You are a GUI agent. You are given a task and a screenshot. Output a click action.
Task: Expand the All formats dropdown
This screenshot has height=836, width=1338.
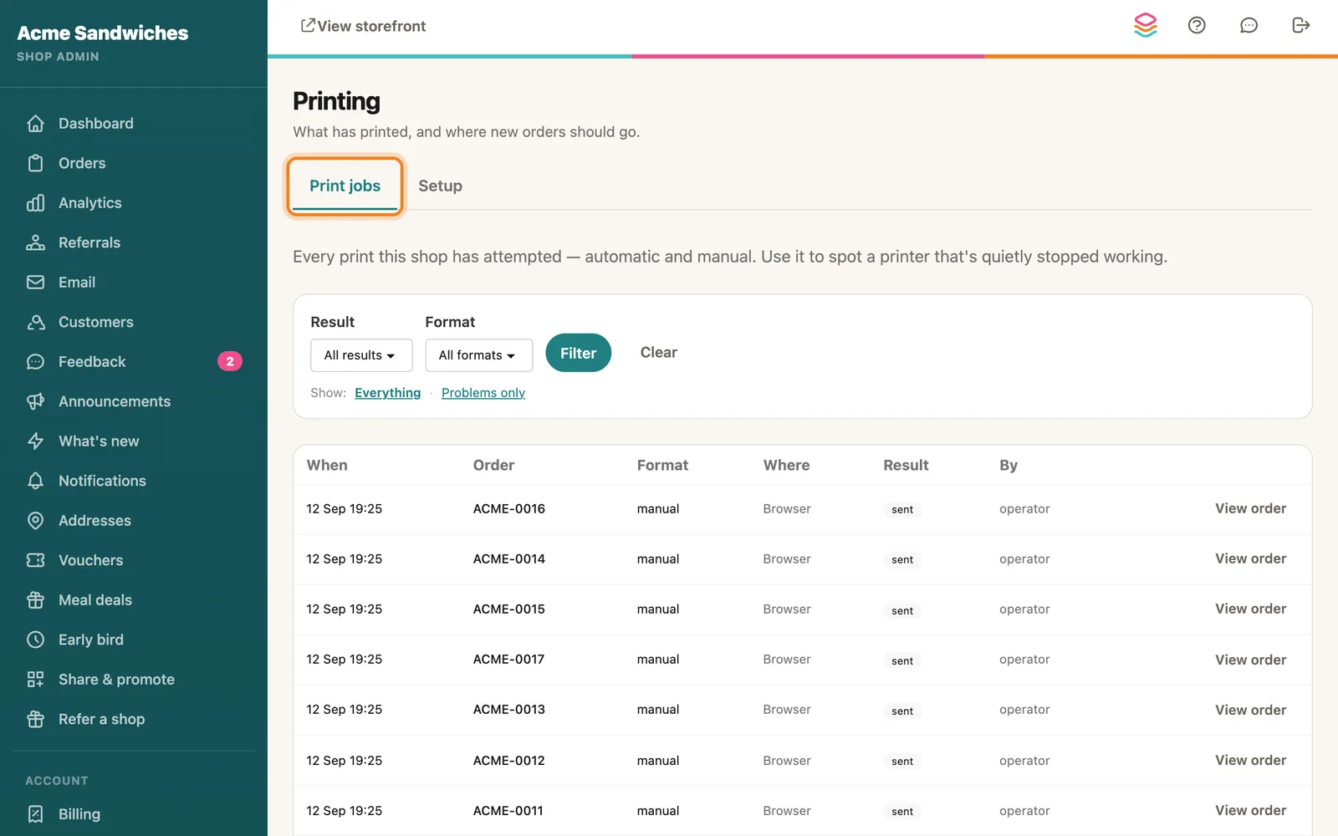[x=478, y=355]
